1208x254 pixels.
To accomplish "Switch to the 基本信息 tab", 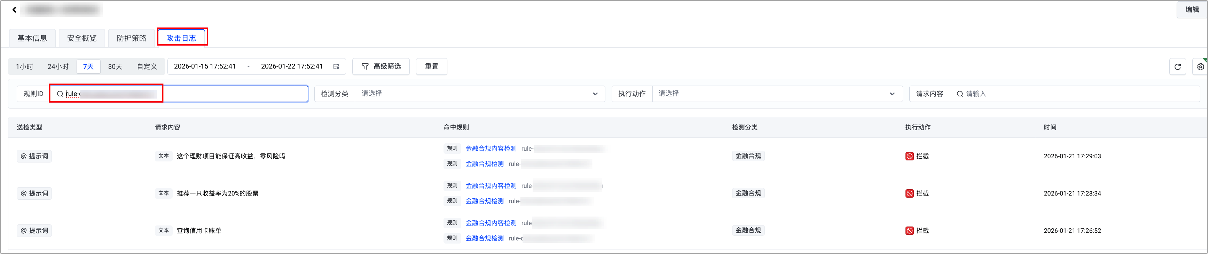I will [32, 38].
